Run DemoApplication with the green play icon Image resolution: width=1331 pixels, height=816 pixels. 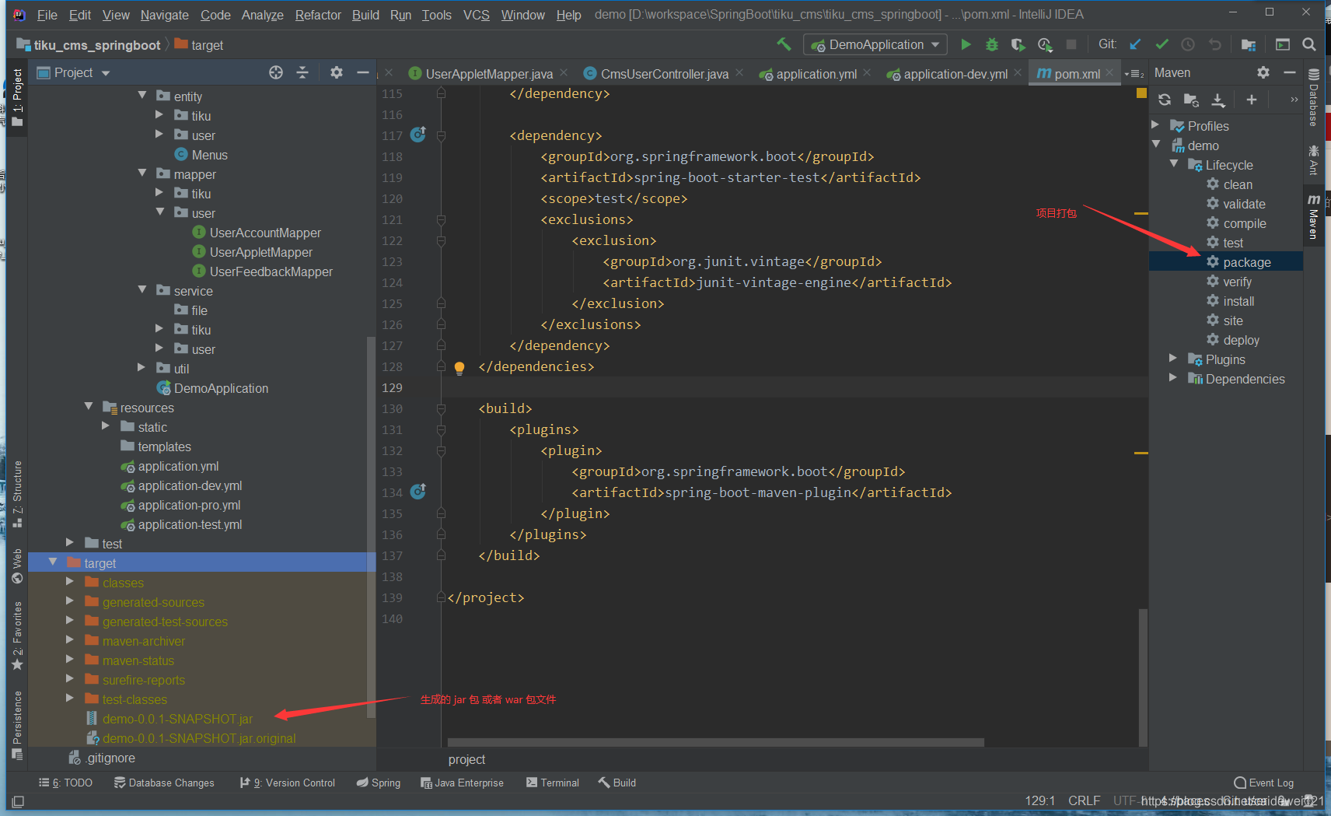(966, 44)
